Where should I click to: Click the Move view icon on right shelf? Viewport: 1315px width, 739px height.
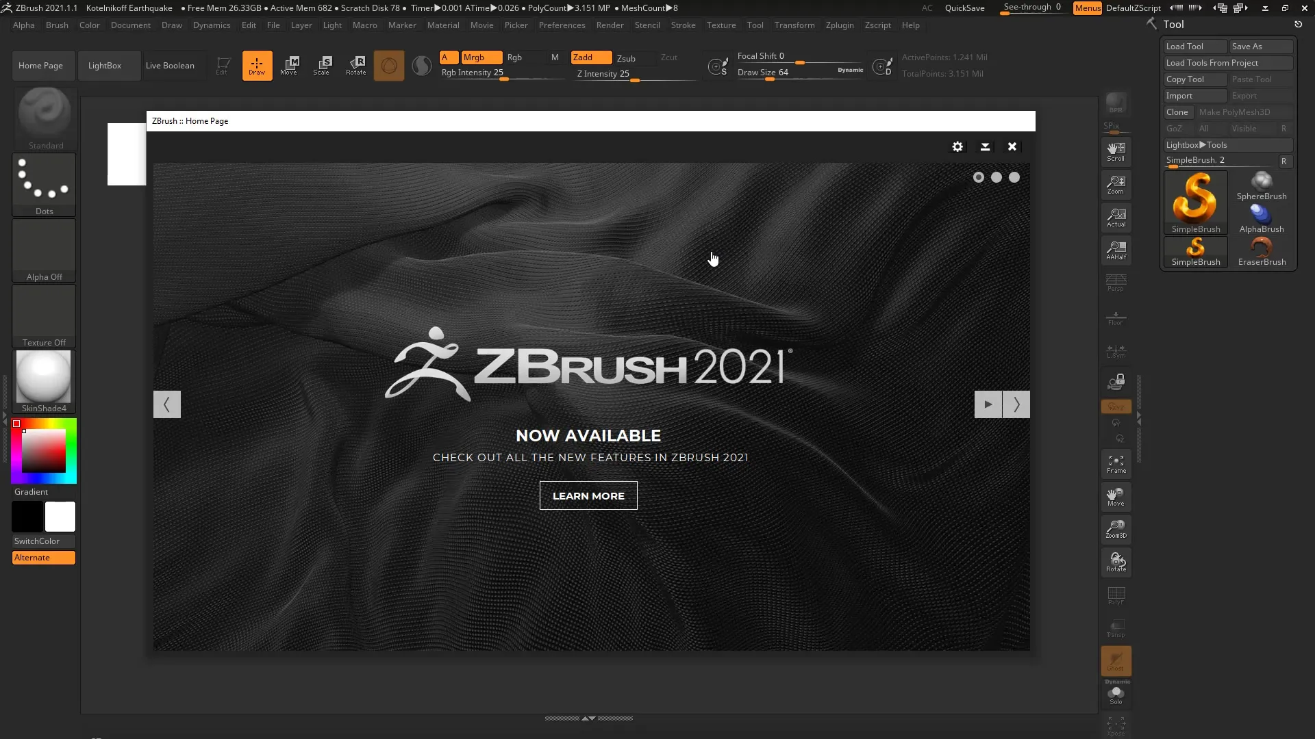1116,496
